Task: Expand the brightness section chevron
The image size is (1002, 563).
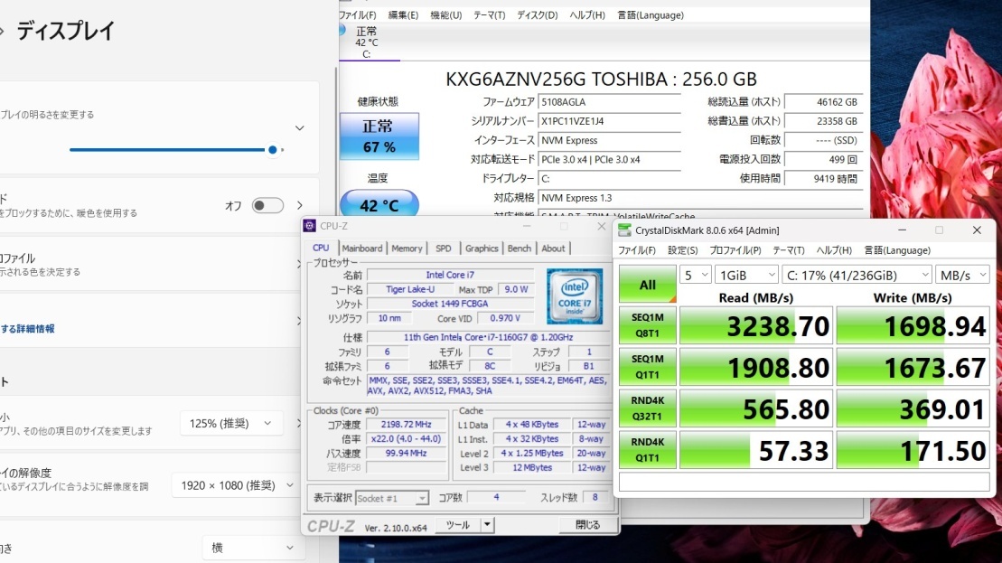Action: pyautogui.click(x=300, y=127)
